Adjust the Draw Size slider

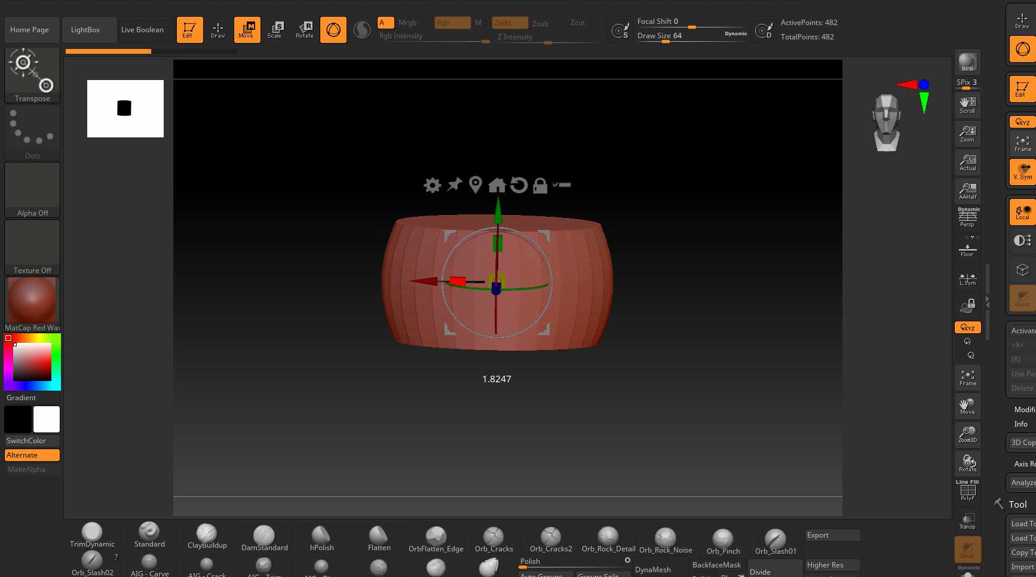(x=692, y=36)
